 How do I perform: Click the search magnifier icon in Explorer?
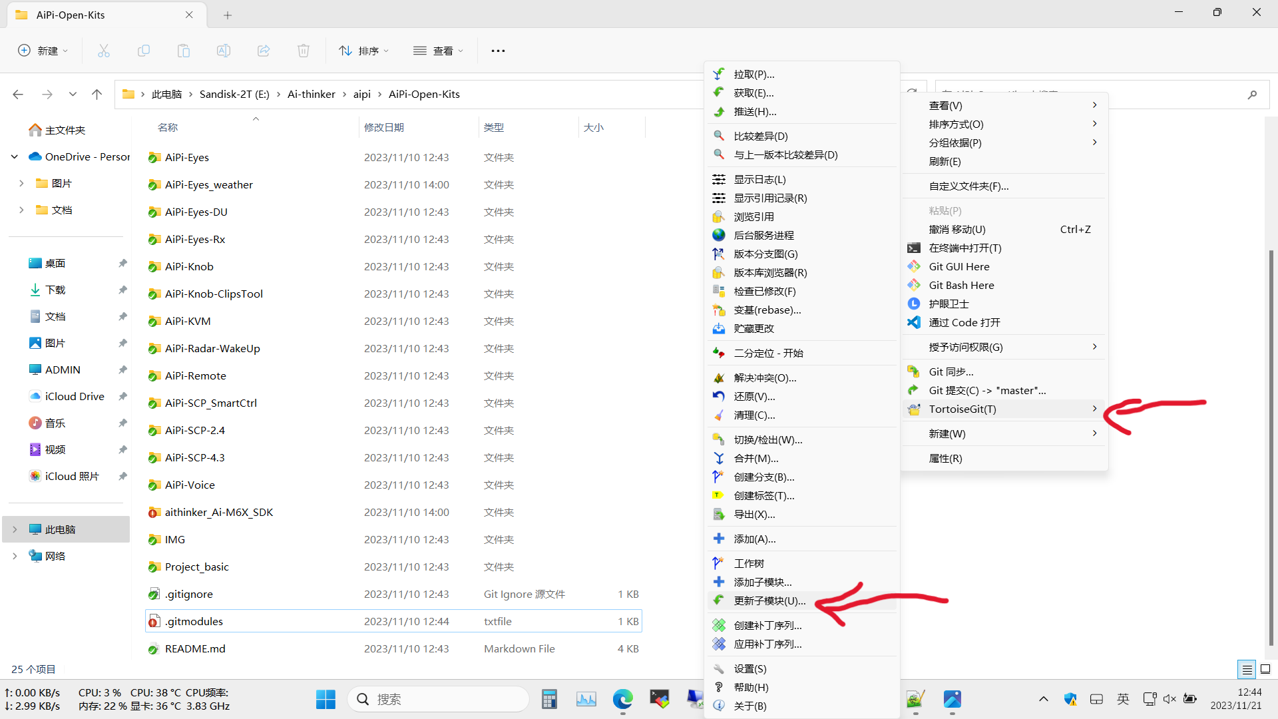click(1252, 95)
